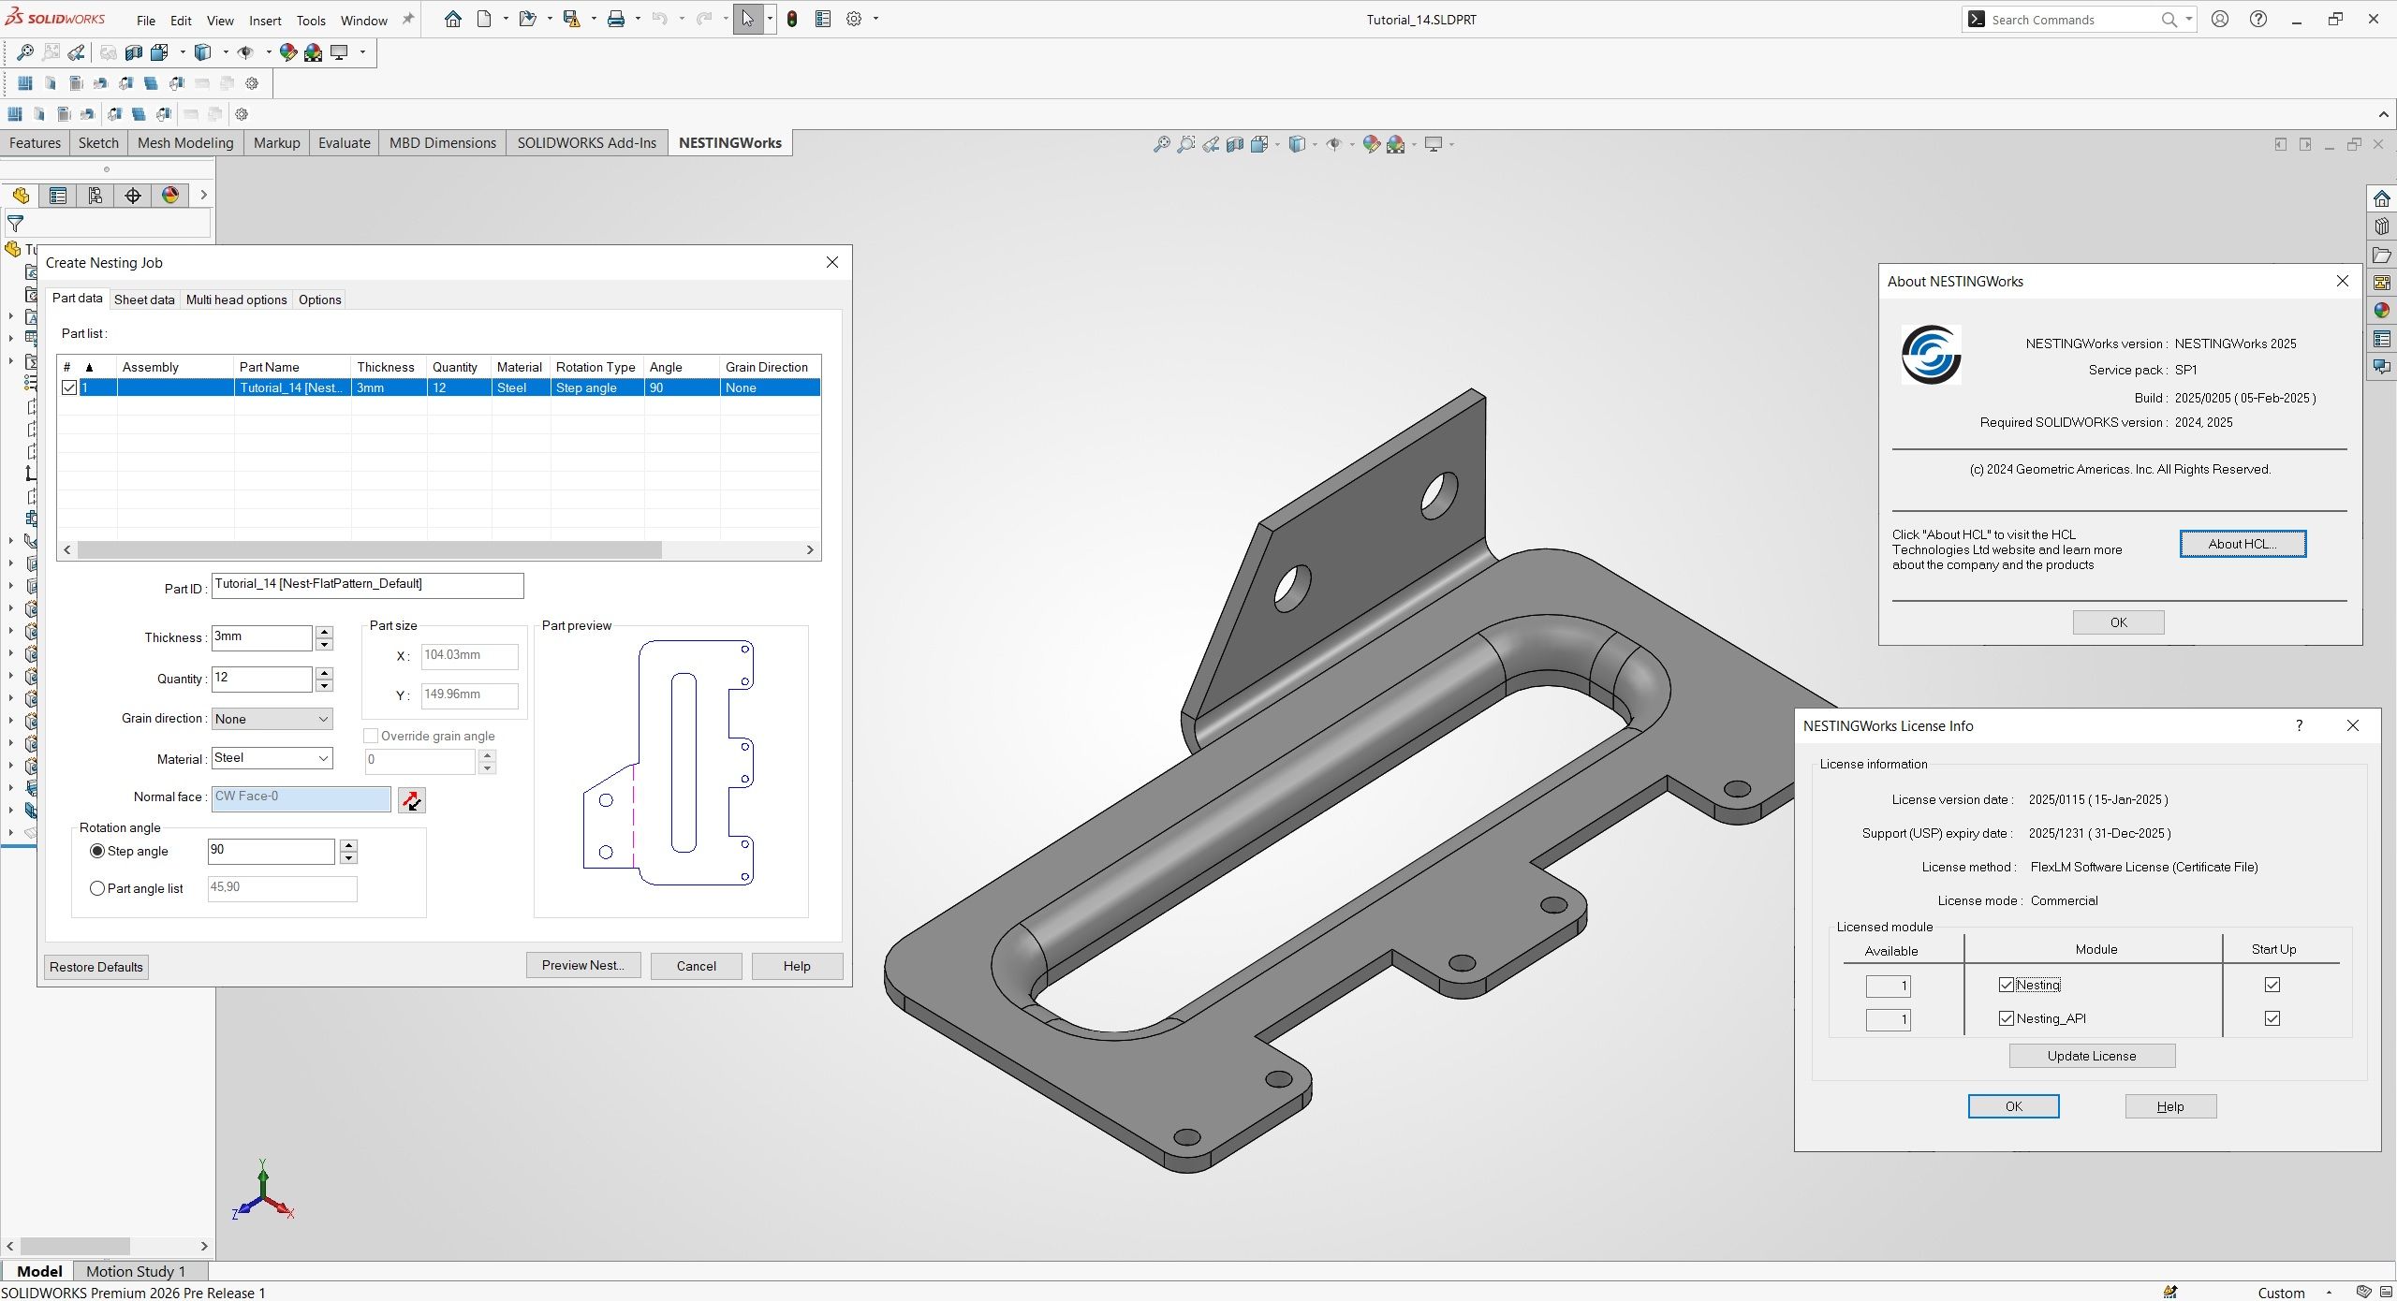This screenshot has width=2397, height=1301.
Task: Uncheck the Nesting module checkbox
Action: [2006, 984]
